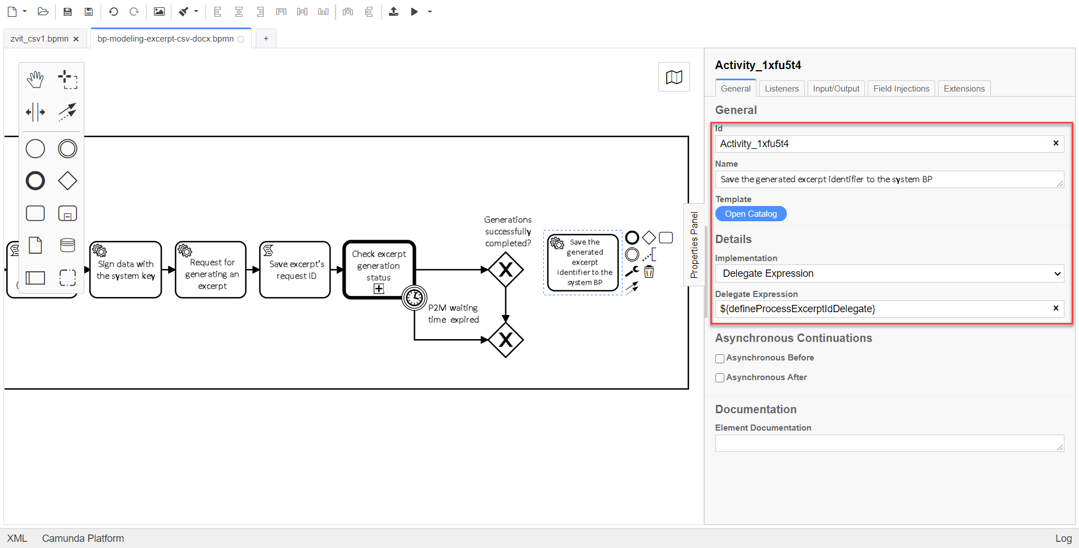
Task: Enable Asynchronous After checkbox
Action: point(720,378)
